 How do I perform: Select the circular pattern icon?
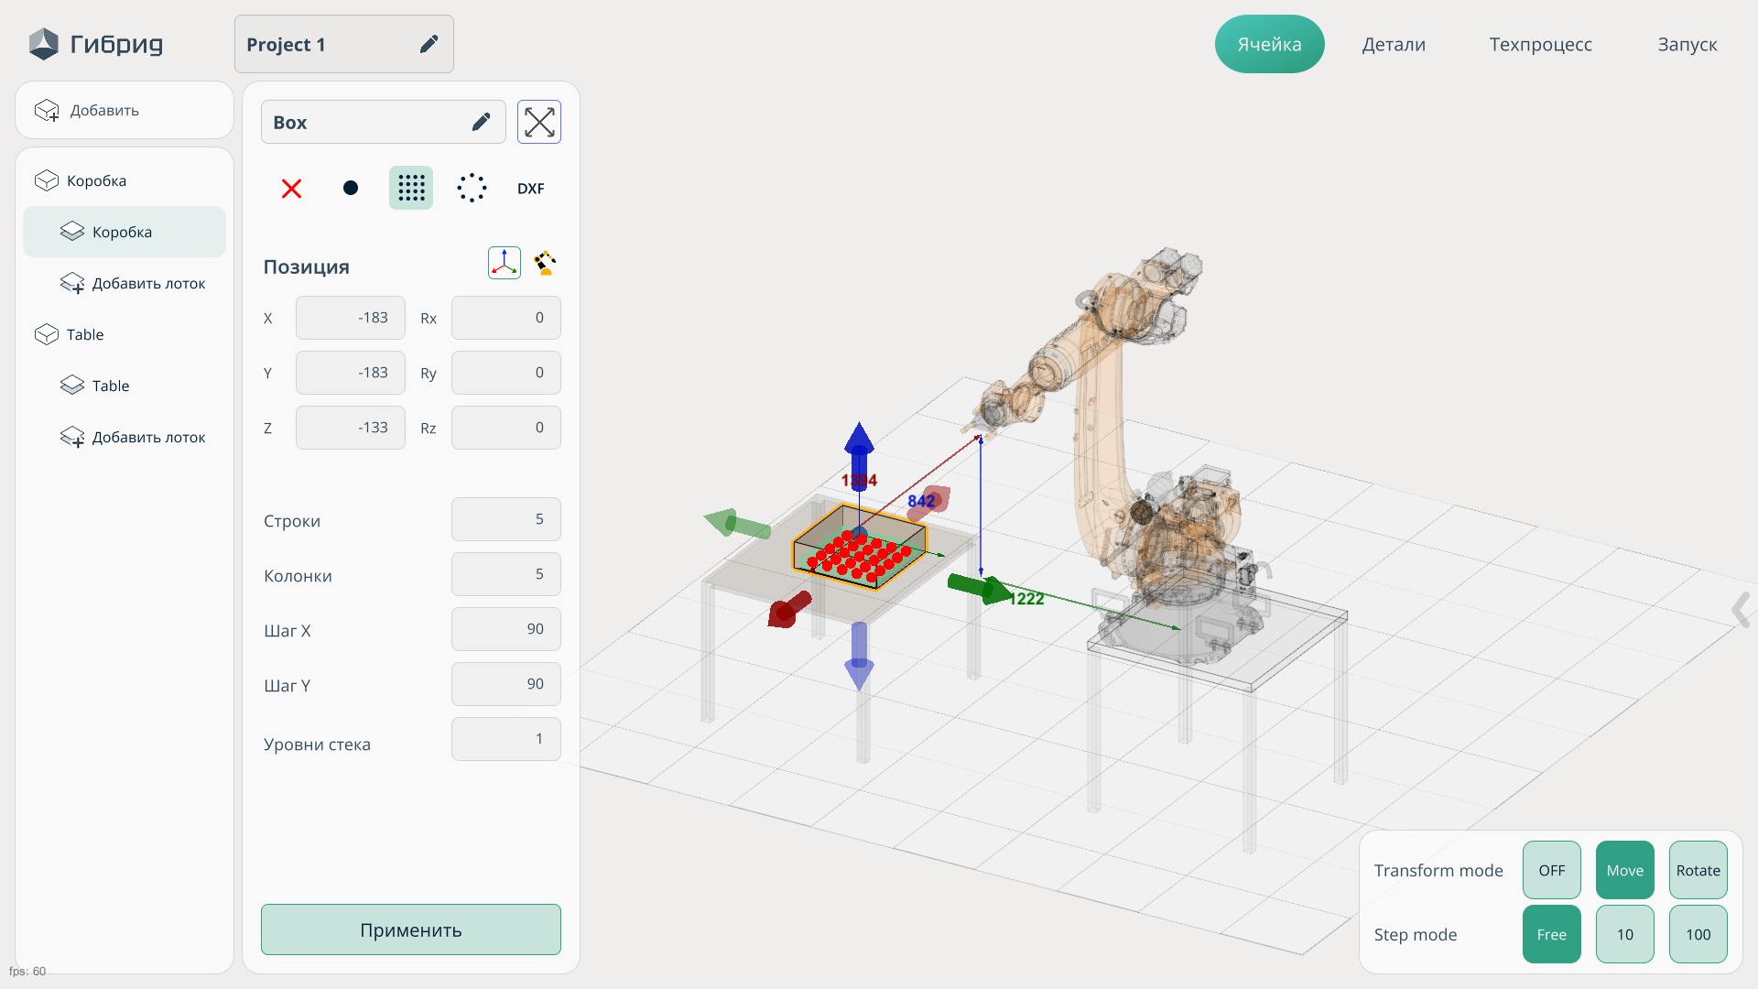[472, 189]
